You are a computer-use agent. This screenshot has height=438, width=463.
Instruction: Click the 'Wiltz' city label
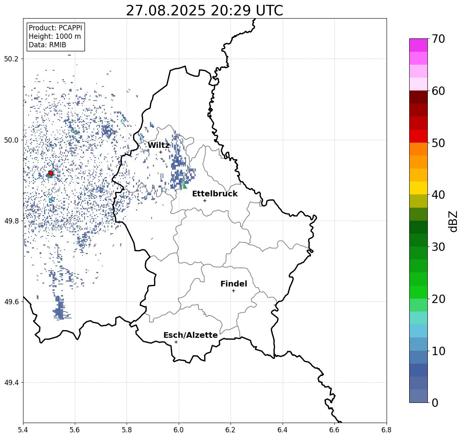click(x=159, y=145)
